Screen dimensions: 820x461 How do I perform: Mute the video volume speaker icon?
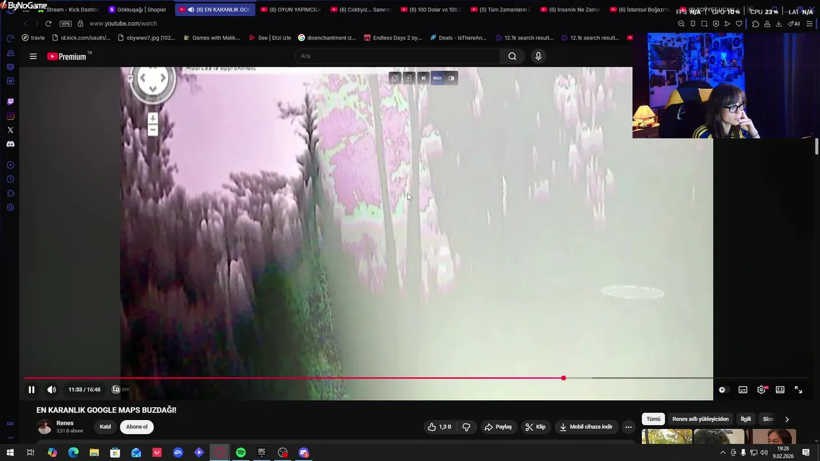click(52, 389)
